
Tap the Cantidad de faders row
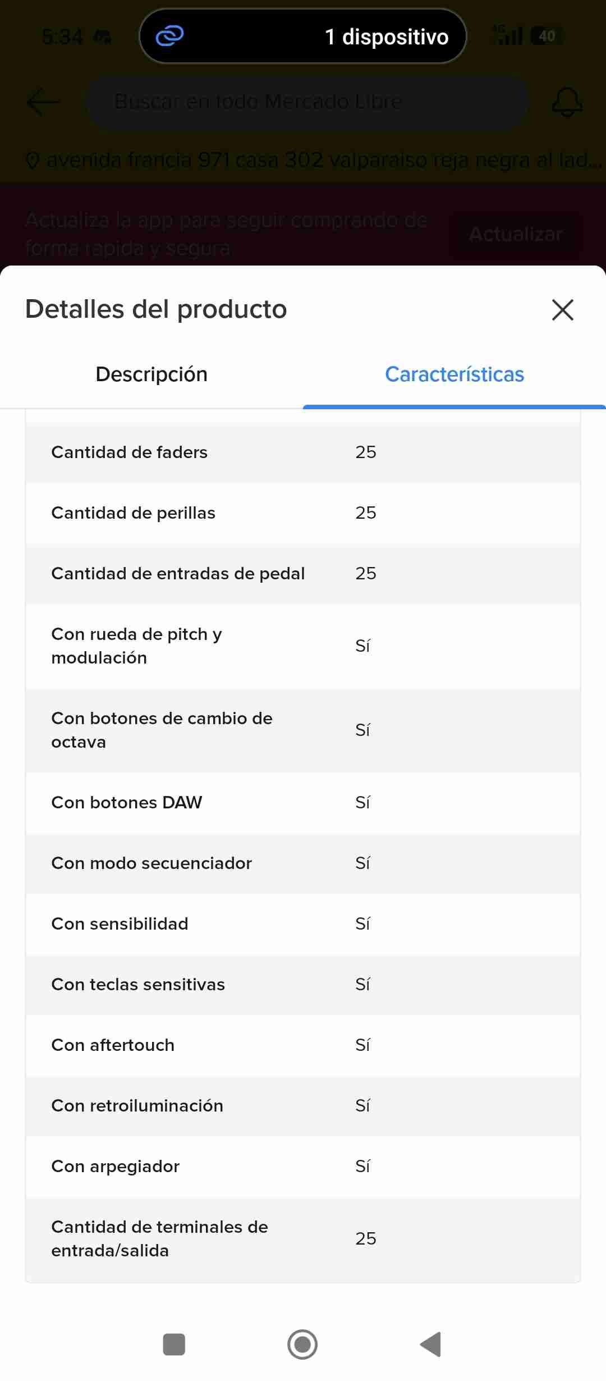click(303, 452)
